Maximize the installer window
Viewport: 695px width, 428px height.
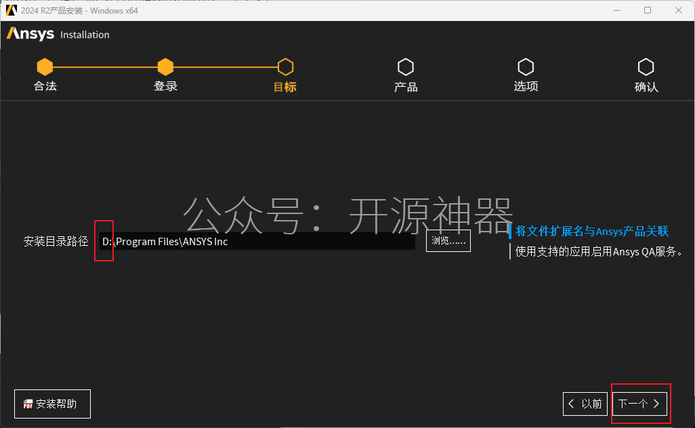648,10
